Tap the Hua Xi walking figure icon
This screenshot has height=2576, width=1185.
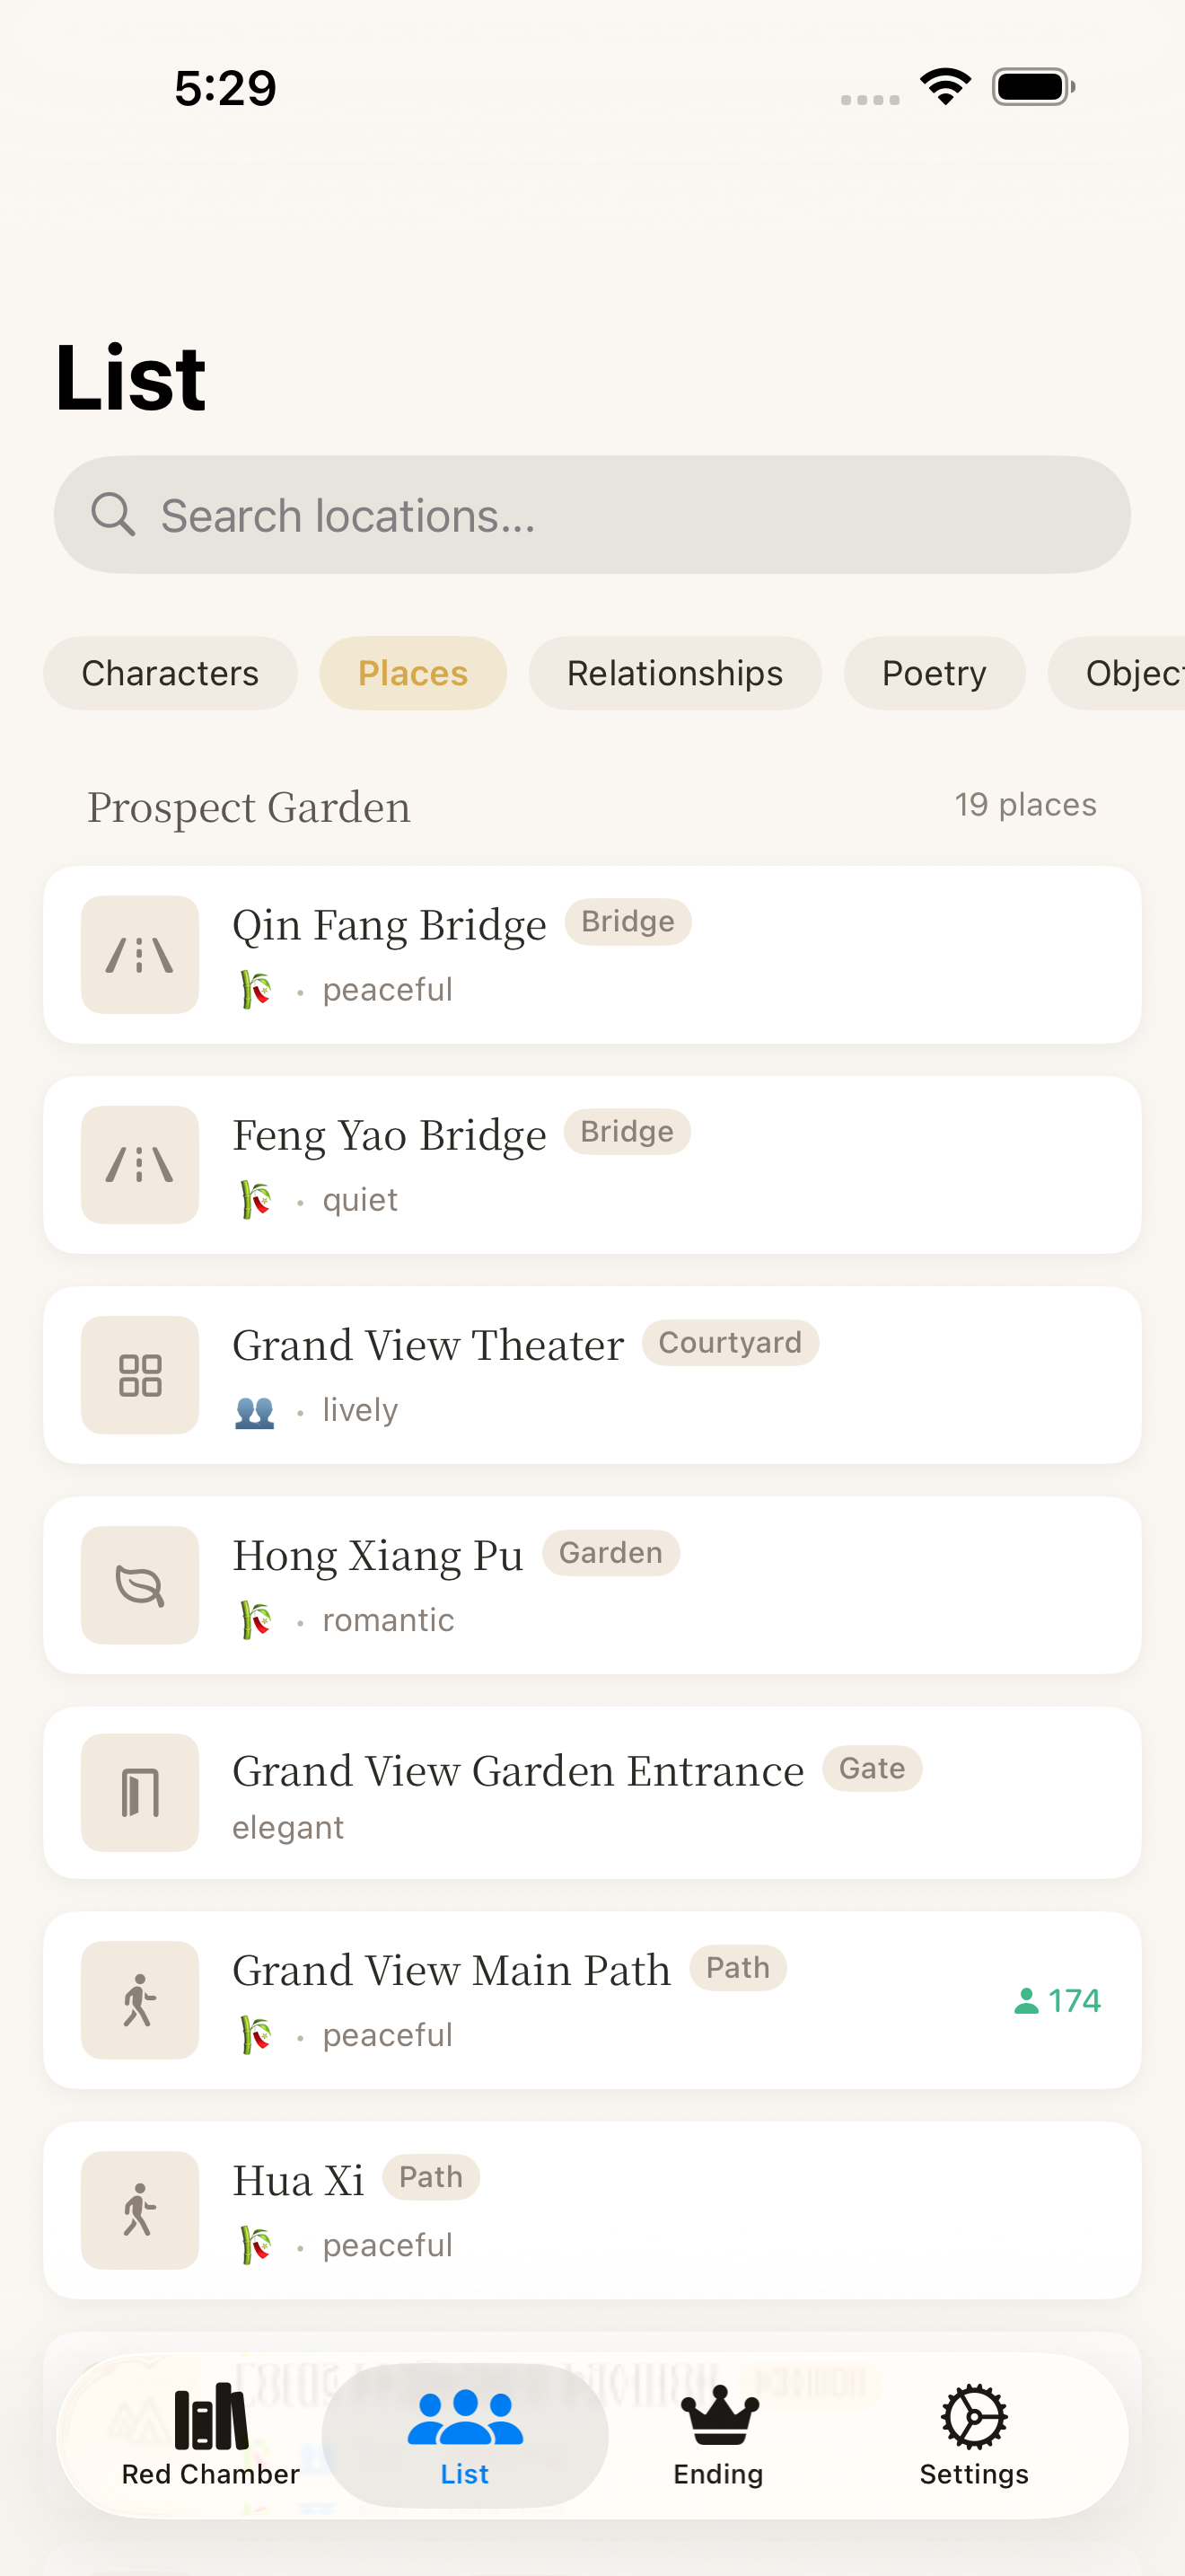pos(140,2210)
